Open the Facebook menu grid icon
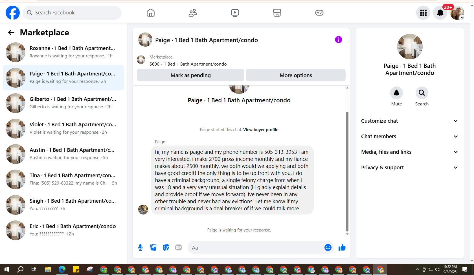 (423, 13)
